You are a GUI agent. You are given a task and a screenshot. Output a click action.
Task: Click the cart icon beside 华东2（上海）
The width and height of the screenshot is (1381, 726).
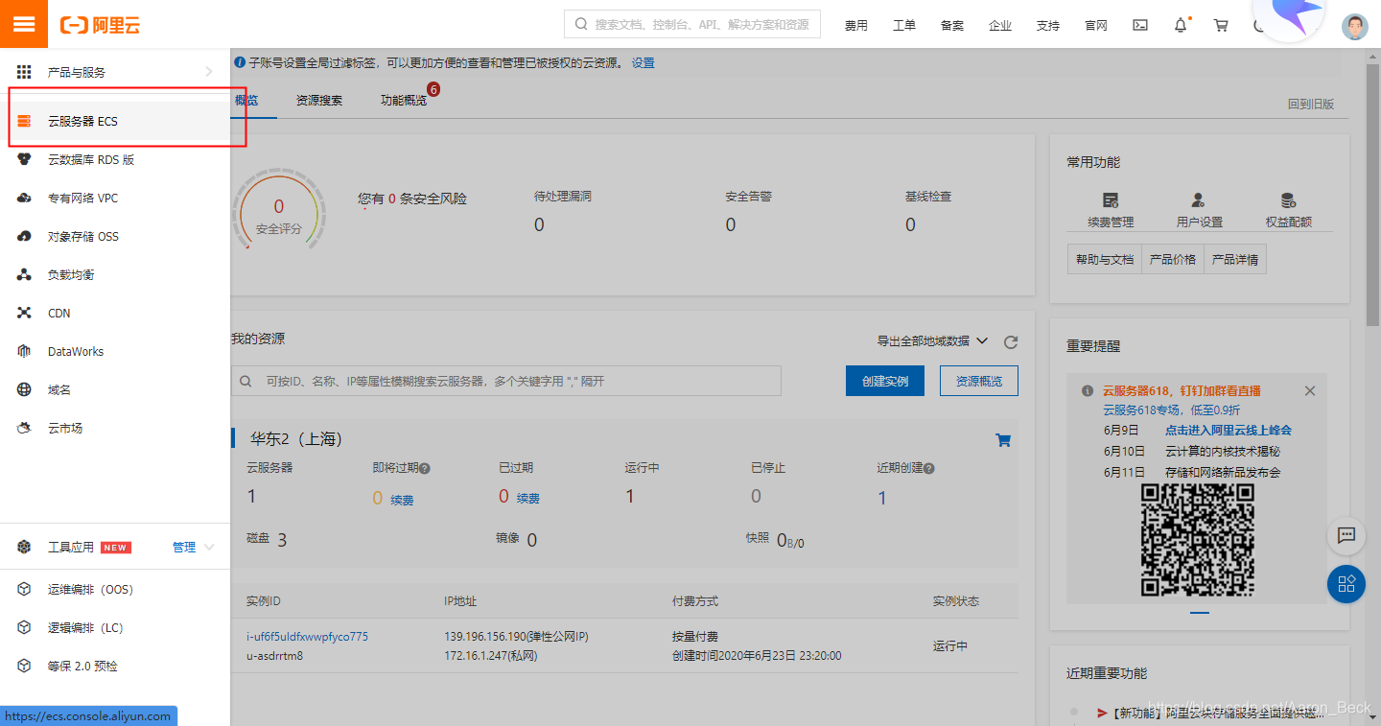point(1003,440)
